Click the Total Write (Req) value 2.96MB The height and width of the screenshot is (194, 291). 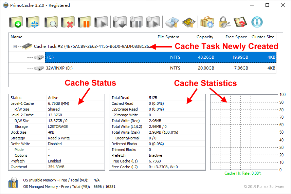coord(155,121)
